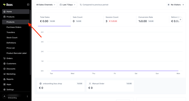
Task: Open Apps grid icon
Action: [x=5, y=84]
